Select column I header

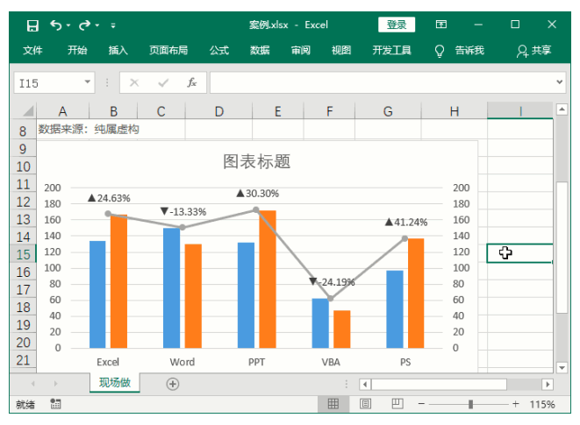520,111
